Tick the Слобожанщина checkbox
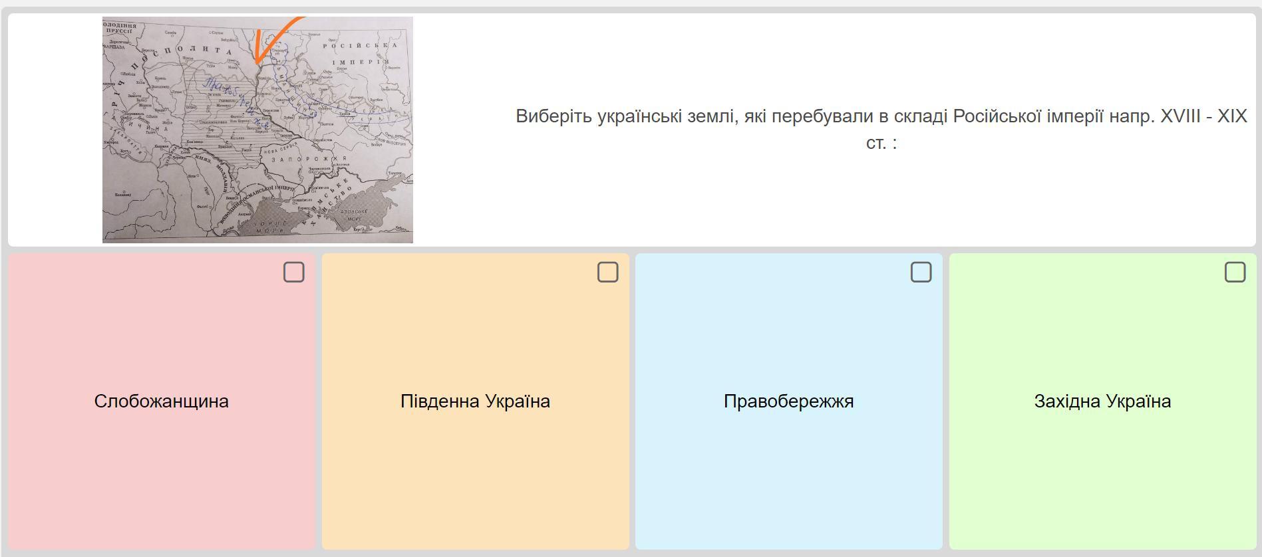Screen dimensions: 1262x557 tap(293, 272)
